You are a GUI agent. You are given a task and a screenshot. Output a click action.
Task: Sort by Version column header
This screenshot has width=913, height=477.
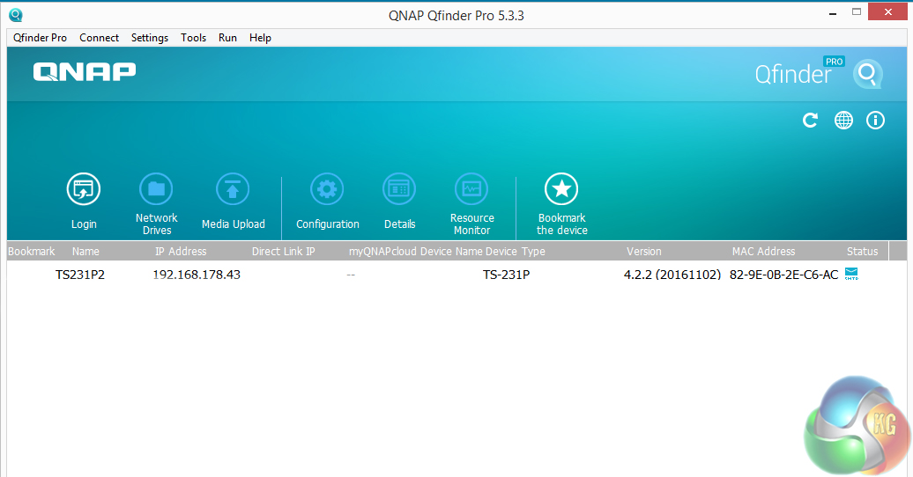(644, 252)
